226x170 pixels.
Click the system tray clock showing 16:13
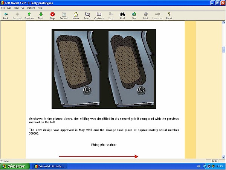[x=220, y=166]
